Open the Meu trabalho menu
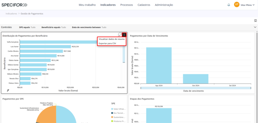The height and width of the screenshot is (123, 258). pos(87,5)
